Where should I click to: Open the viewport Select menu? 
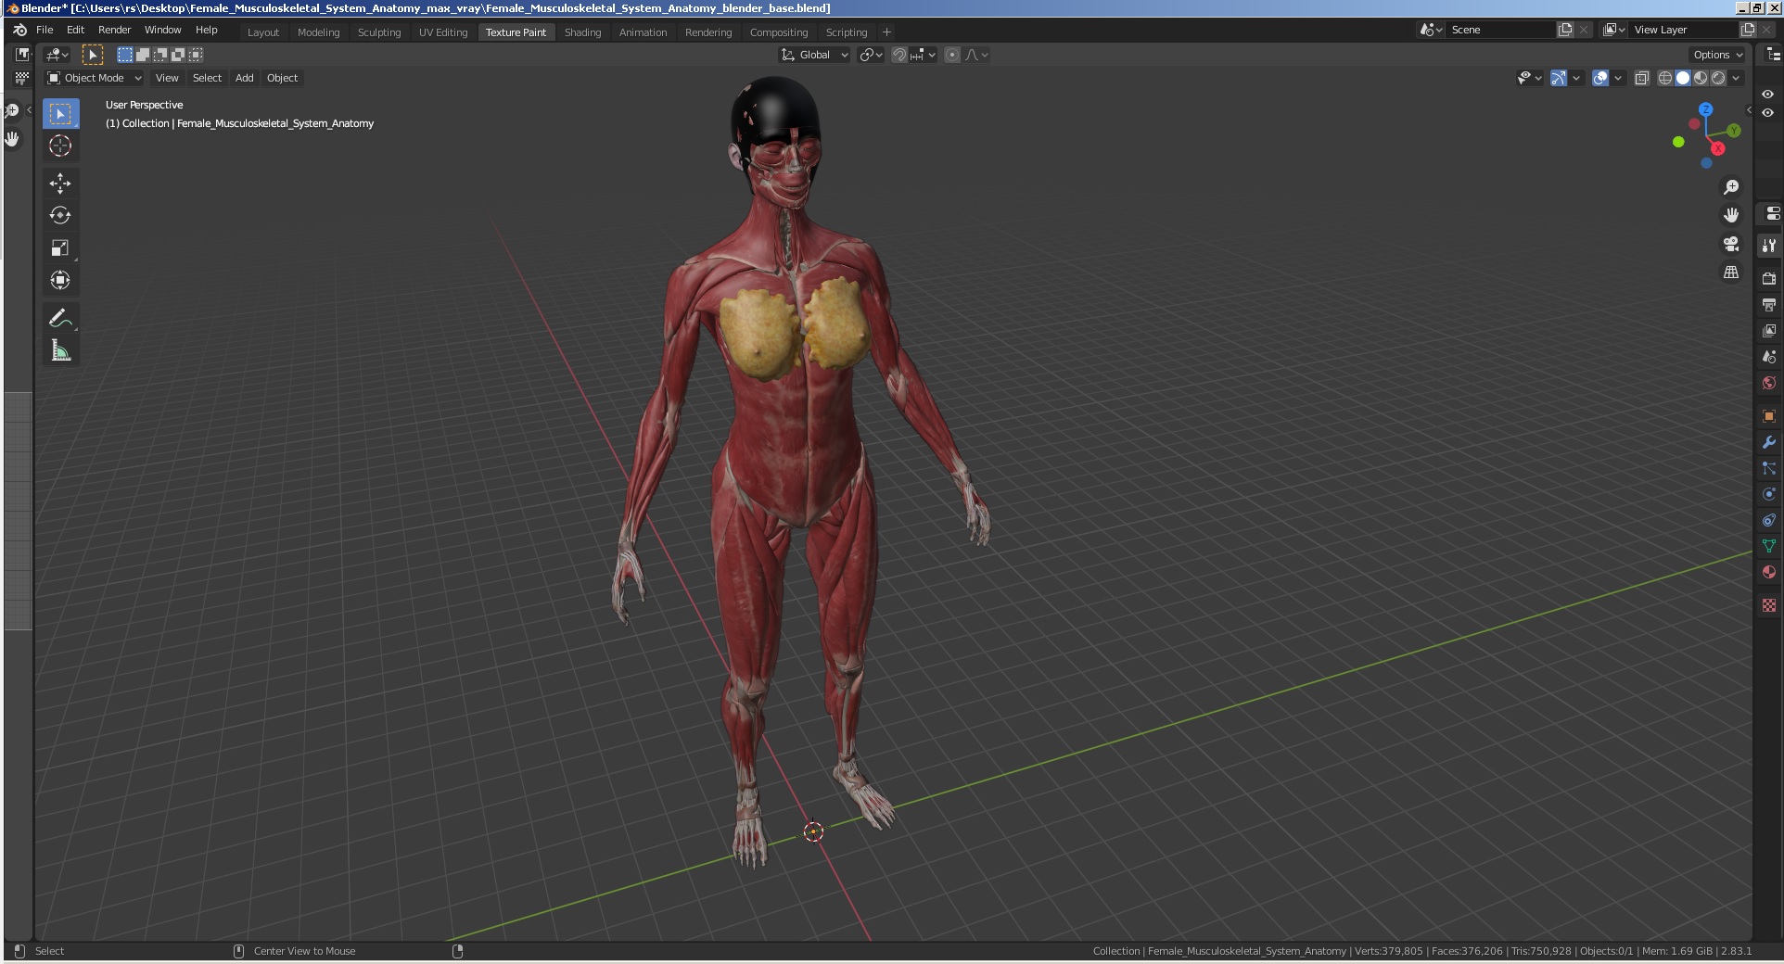pos(207,78)
